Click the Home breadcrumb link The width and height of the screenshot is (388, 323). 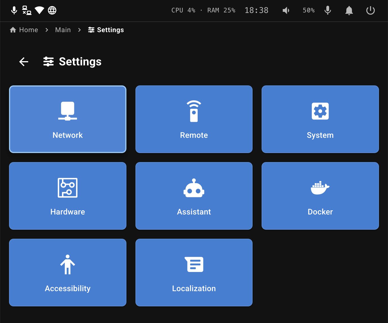click(x=24, y=30)
